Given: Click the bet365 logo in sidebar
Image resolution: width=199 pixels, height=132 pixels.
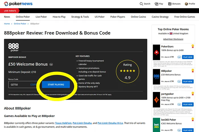Looking at the screenshot, I should click(x=156, y=125).
